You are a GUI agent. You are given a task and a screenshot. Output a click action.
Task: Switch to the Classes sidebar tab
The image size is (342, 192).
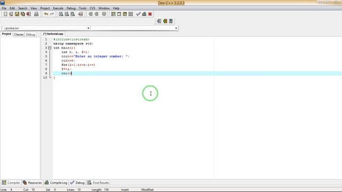[x=19, y=34]
